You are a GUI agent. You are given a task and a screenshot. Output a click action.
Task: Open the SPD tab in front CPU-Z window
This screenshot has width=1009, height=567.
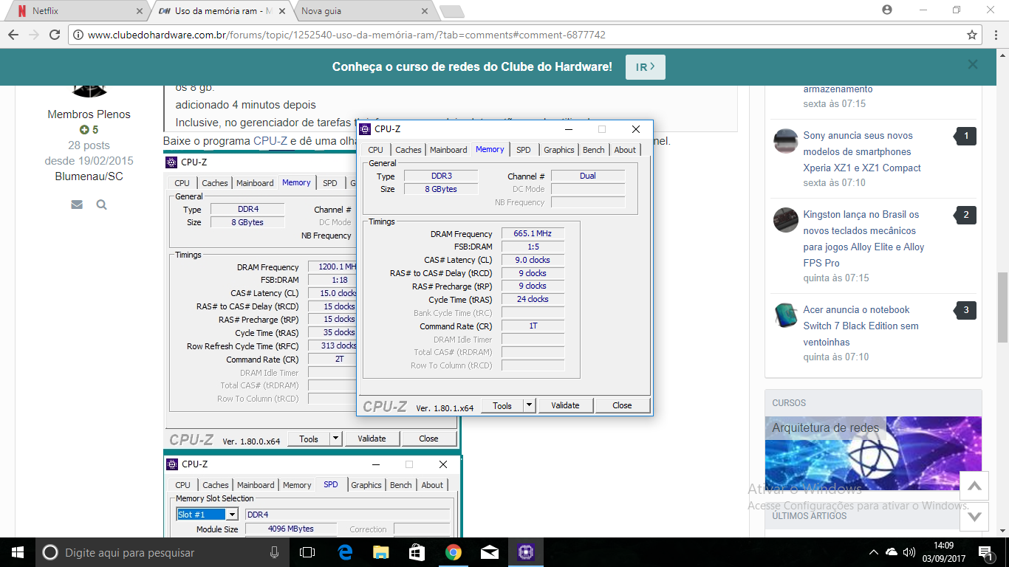point(523,150)
